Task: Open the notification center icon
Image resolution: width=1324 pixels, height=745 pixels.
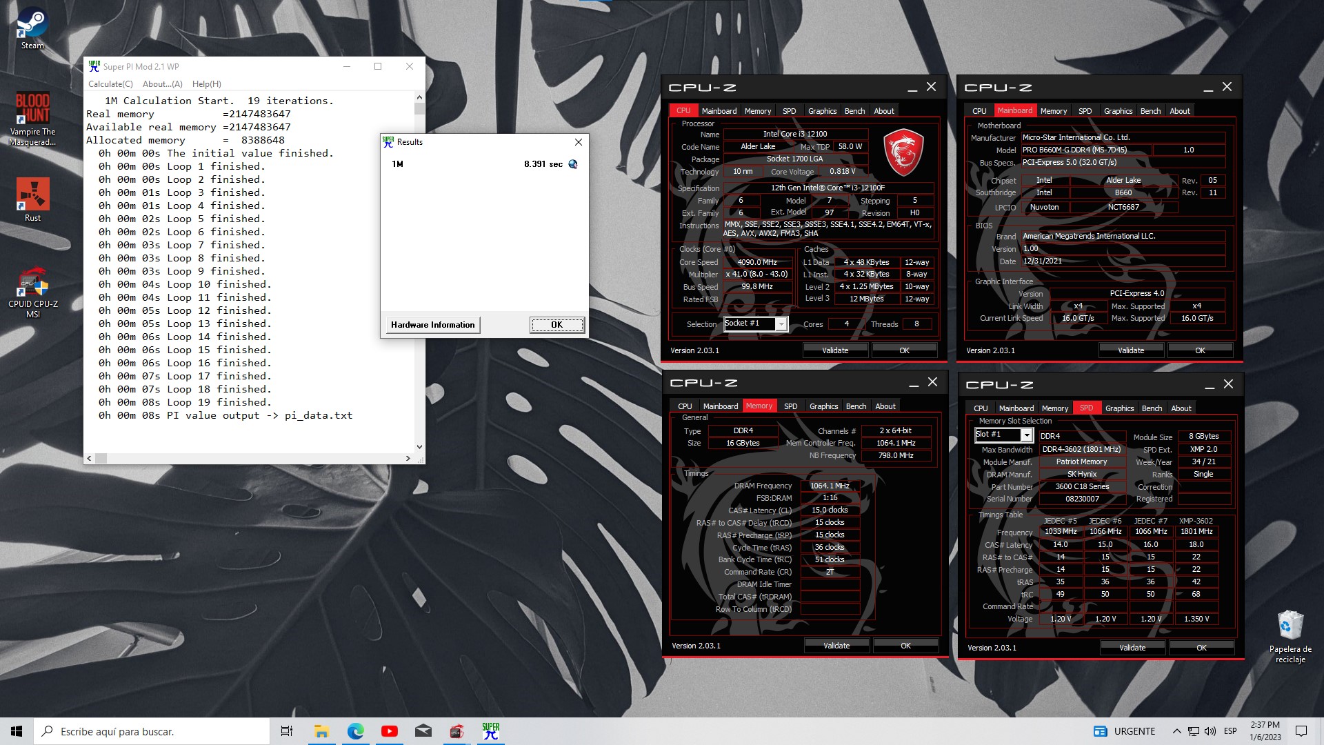Action: 1301,731
